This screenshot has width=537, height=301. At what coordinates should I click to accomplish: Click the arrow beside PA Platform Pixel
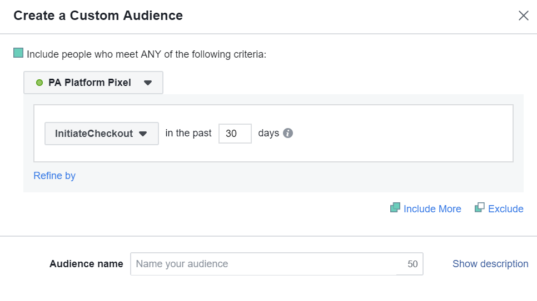point(148,83)
